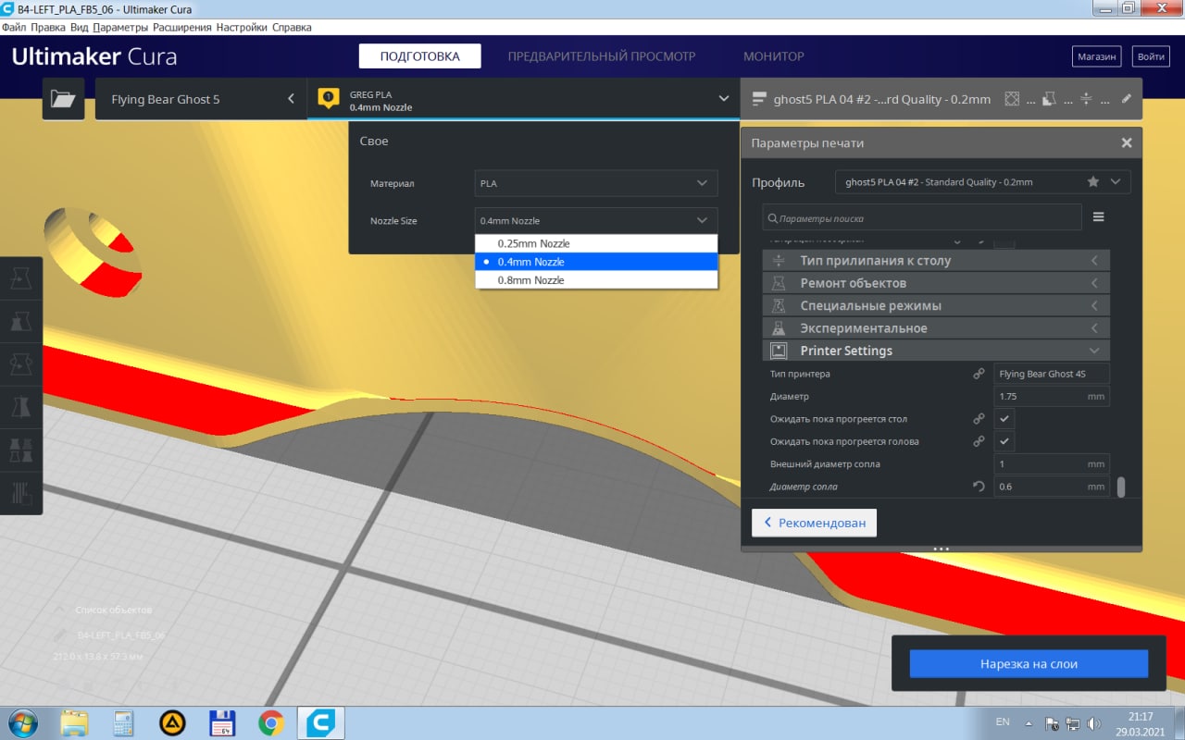The height and width of the screenshot is (740, 1185).
Task: Click the profile layers icon in summary bar
Action: [x=760, y=99]
